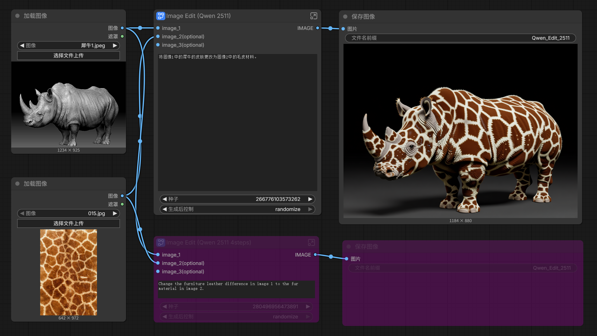Select previous image before 015.jpg with left arrow
597x336 pixels.
22,213
